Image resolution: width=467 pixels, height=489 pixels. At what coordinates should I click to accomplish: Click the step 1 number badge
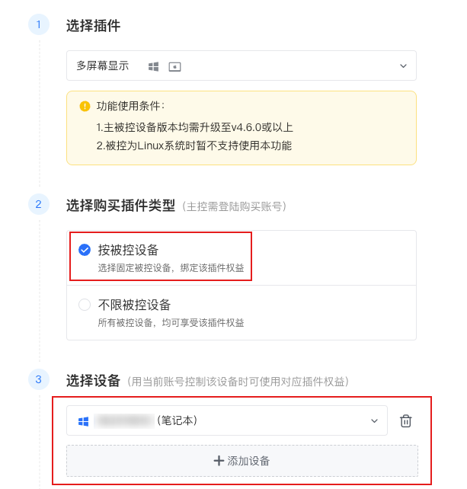[39, 25]
